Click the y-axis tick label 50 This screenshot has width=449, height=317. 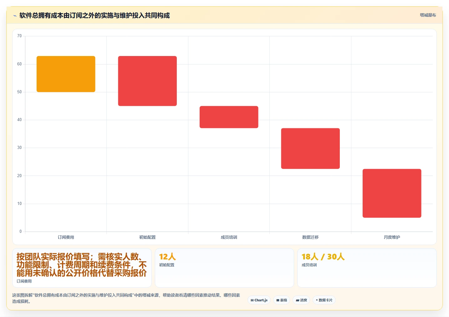coord(19,92)
